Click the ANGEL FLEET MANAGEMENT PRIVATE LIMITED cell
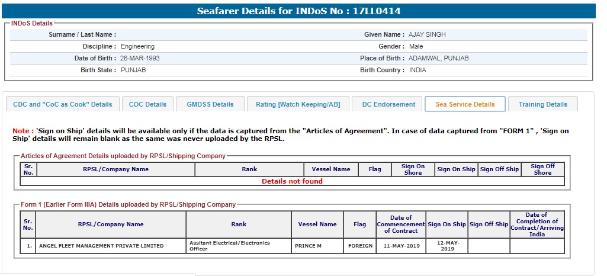Image resolution: width=607 pixels, height=276 pixels. [111, 246]
